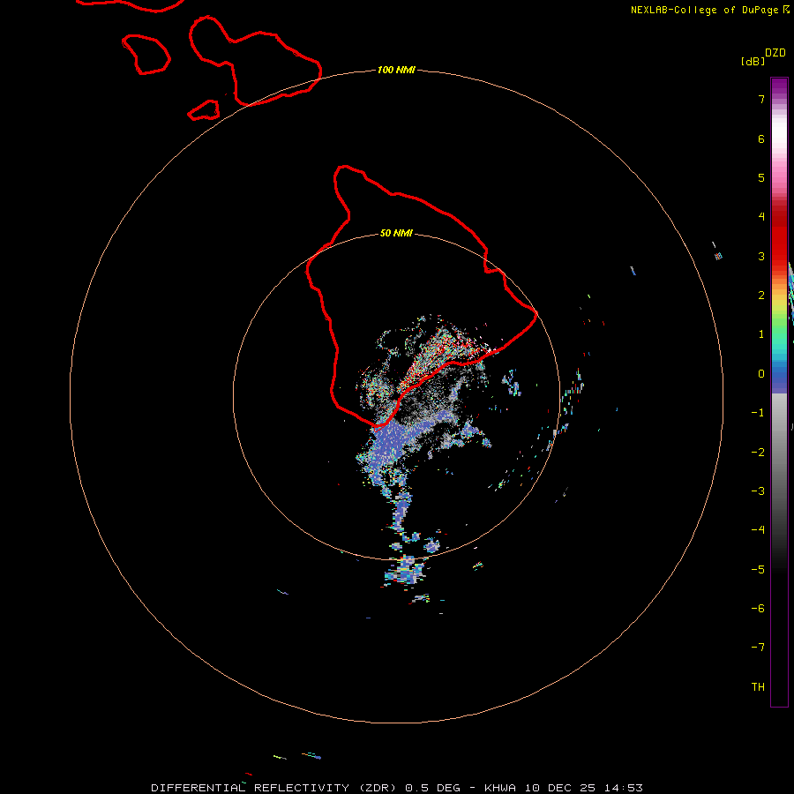This screenshot has width=794, height=794.
Task: Click the -3 value on color scale
Action: tap(758, 491)
